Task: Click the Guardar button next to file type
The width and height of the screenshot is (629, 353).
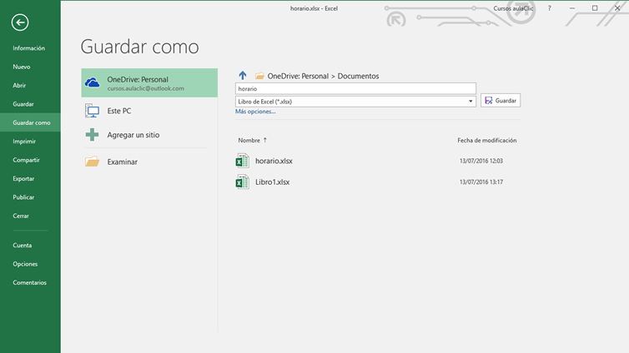Action: [501, 101]
